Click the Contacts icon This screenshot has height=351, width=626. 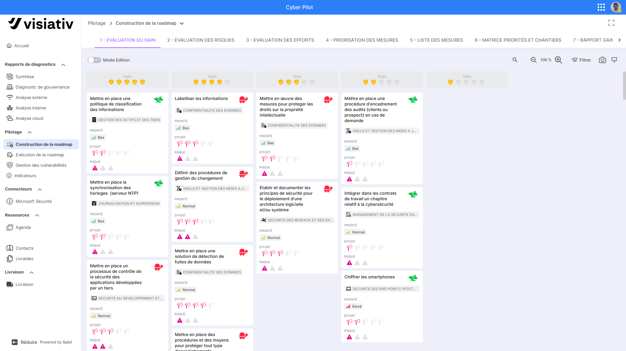10,248
